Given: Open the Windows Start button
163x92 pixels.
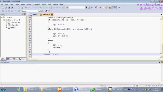Looking at the screenshot, I should pyautogui.click(x=3, y=89).
